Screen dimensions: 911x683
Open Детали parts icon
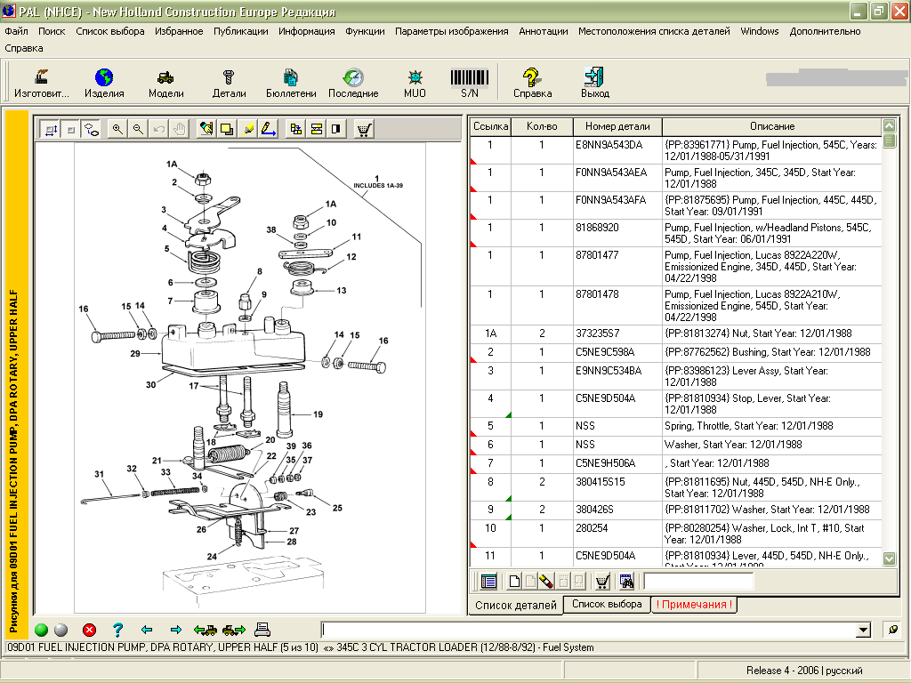click(229, 83)
